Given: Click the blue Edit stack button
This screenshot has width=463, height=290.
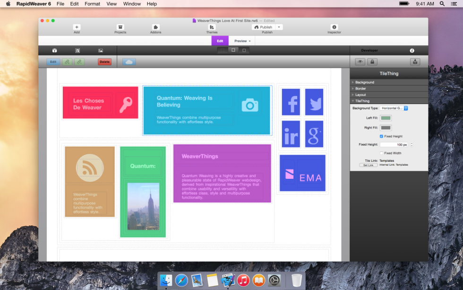Looking at the screenshot, I should (x=53, y=62).
